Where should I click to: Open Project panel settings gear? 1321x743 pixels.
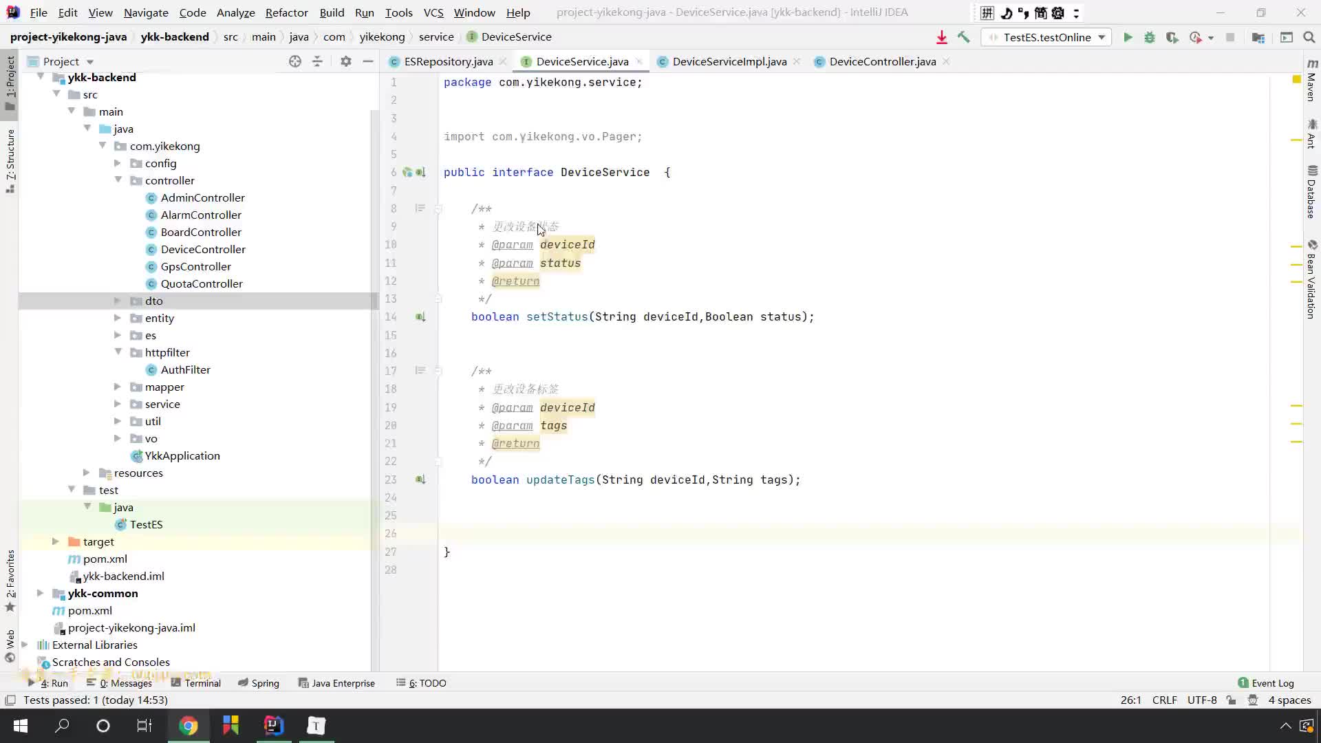tap(346, 61)
